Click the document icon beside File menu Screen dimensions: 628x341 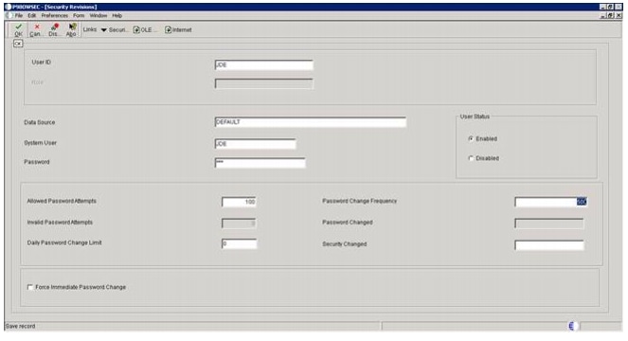9,15
